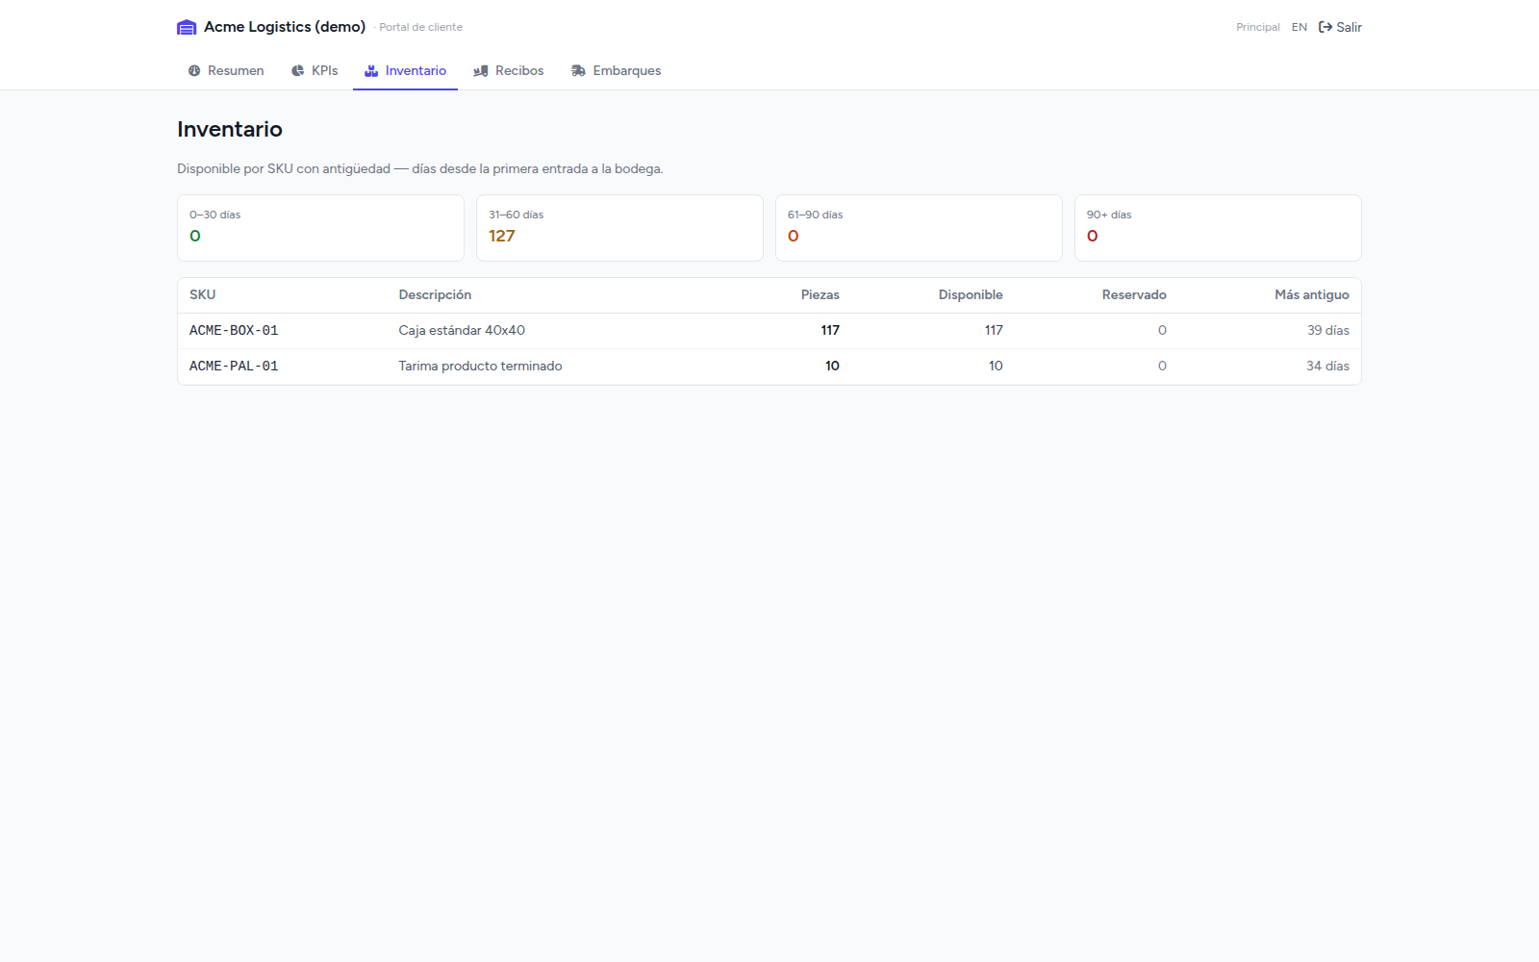Click the Portal de cliente label
Image resolution: width=1539 pixels, height=962 pixels.
421,27
